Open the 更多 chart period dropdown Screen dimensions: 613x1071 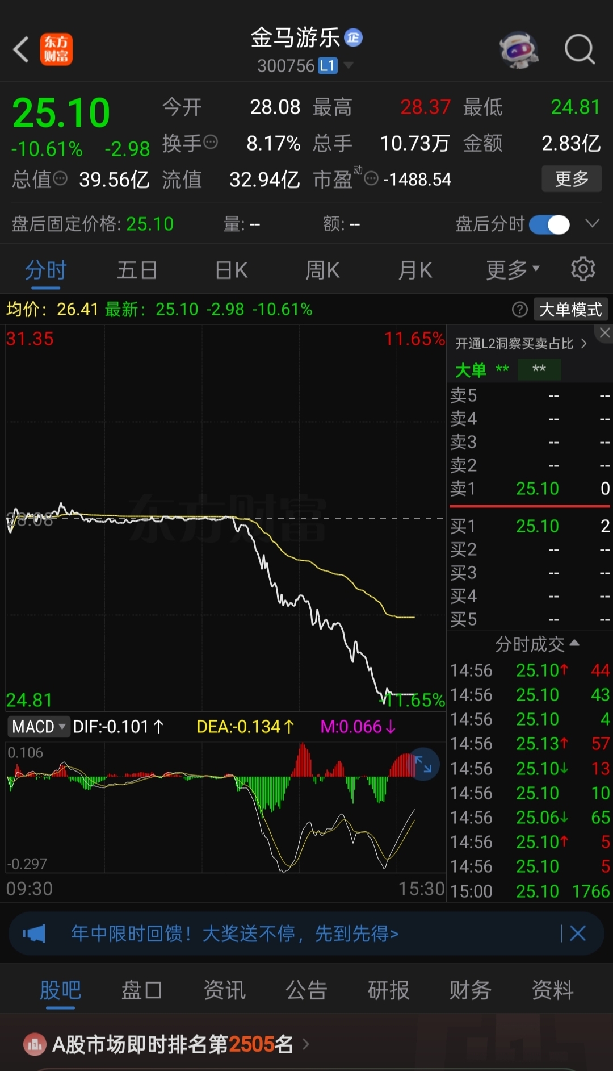click(x=513, y=270)
